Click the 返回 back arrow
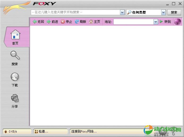This screenshot has height=137, width=184. tap(35, 22)
